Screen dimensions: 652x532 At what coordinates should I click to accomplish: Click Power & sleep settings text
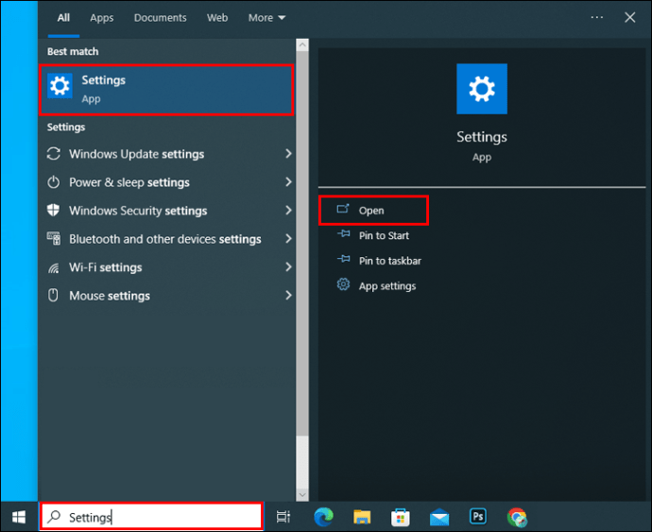(129, 182)
